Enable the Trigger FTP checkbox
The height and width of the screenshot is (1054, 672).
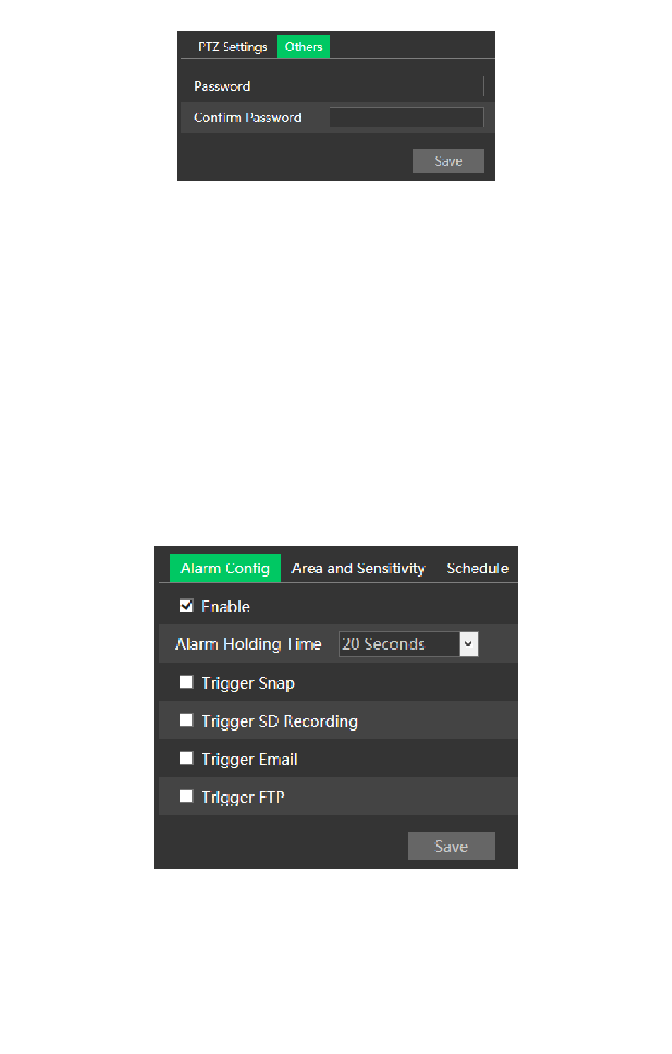tap(187, 796)
